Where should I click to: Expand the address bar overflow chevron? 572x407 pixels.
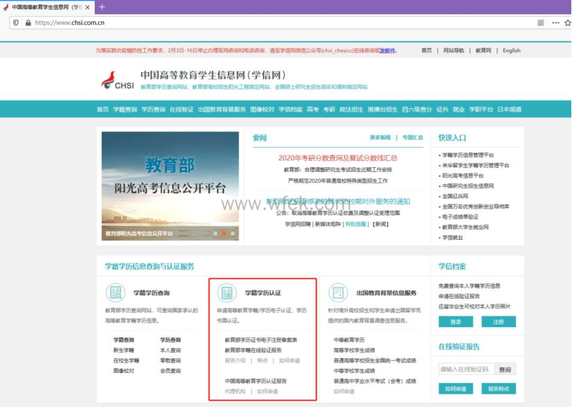point(540,21)
